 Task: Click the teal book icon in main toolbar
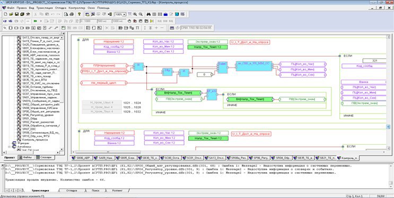(177, 14)
